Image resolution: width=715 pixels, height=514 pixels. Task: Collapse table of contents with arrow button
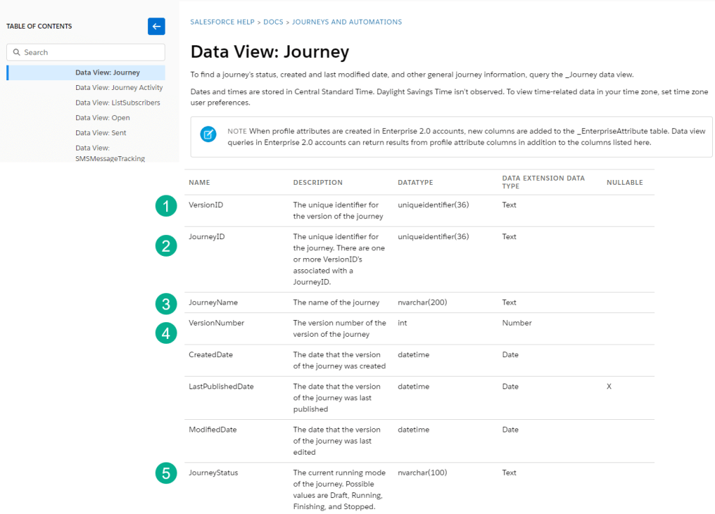pos(156,27)
